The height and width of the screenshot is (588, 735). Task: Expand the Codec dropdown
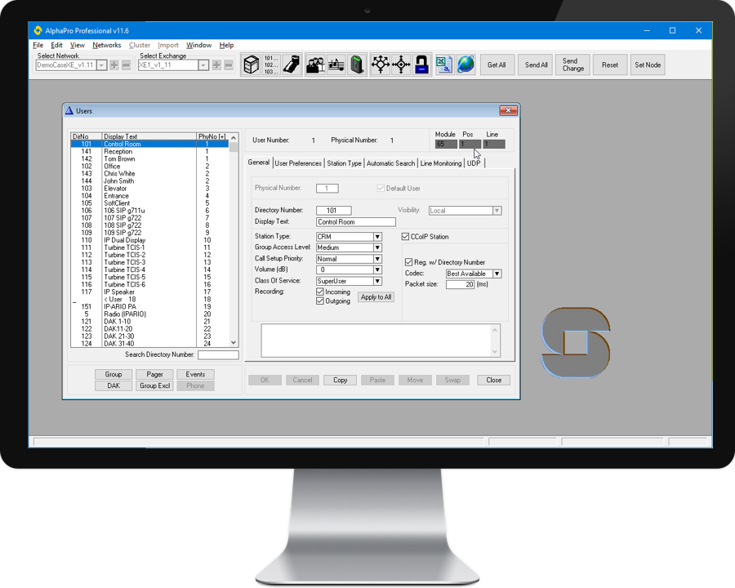click(497, 274)
